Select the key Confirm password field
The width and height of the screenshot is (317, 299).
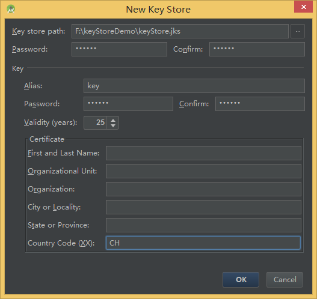coord(260,104)
